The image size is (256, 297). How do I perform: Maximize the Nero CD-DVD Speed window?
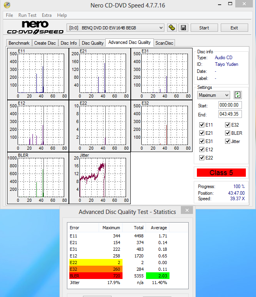230,4
